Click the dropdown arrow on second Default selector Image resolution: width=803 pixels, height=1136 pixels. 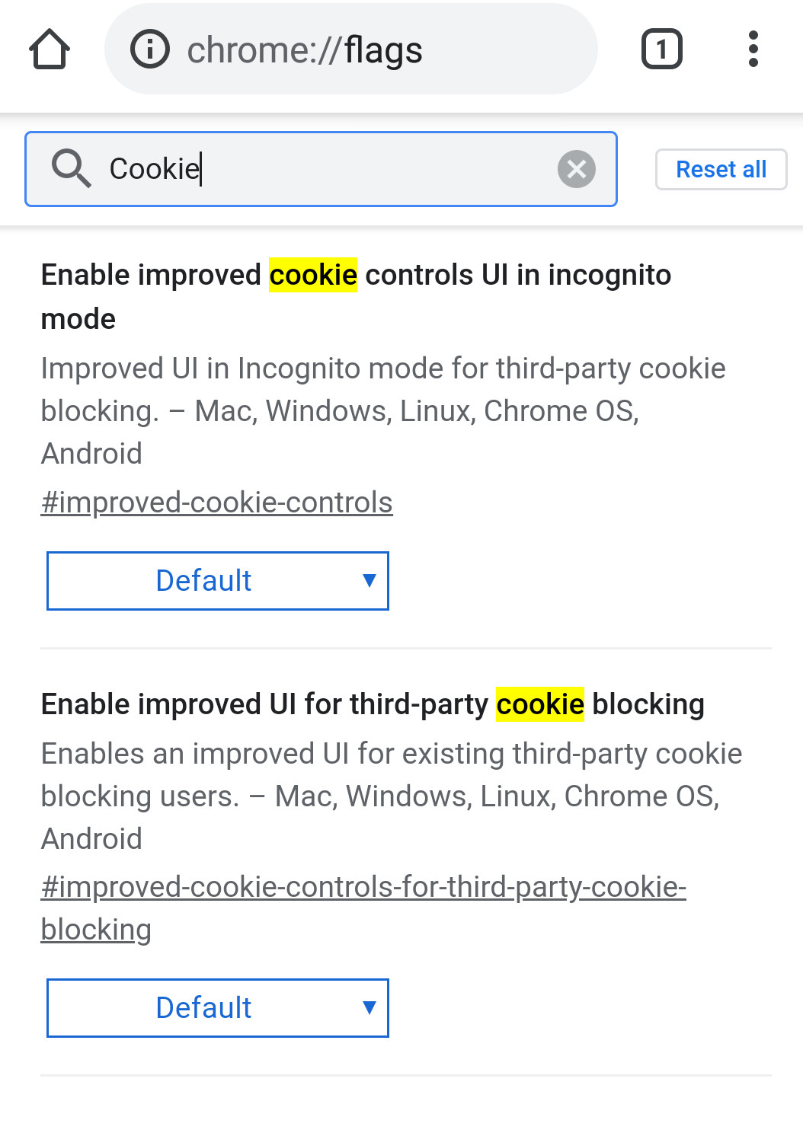point(369,1008)
